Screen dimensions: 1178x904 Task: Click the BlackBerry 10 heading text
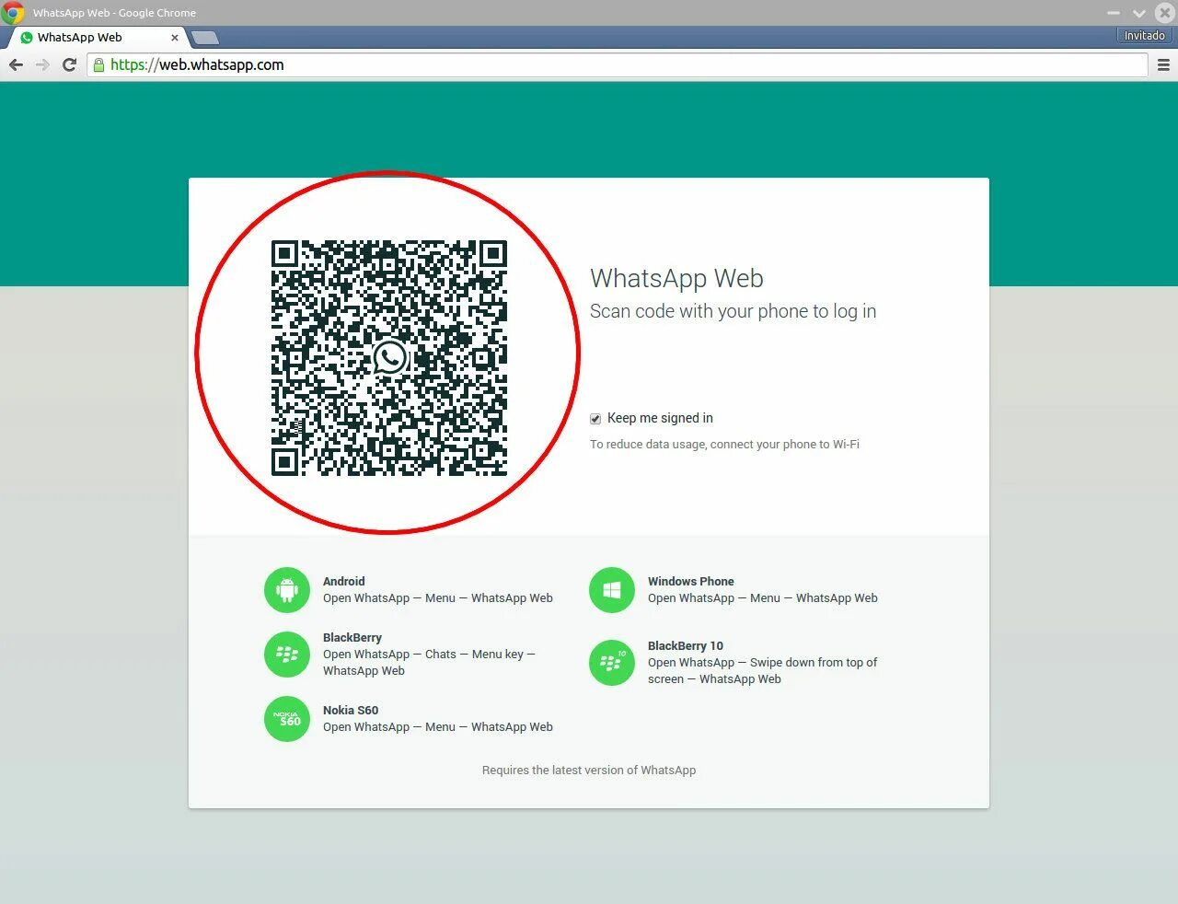(x=686, y=645)
